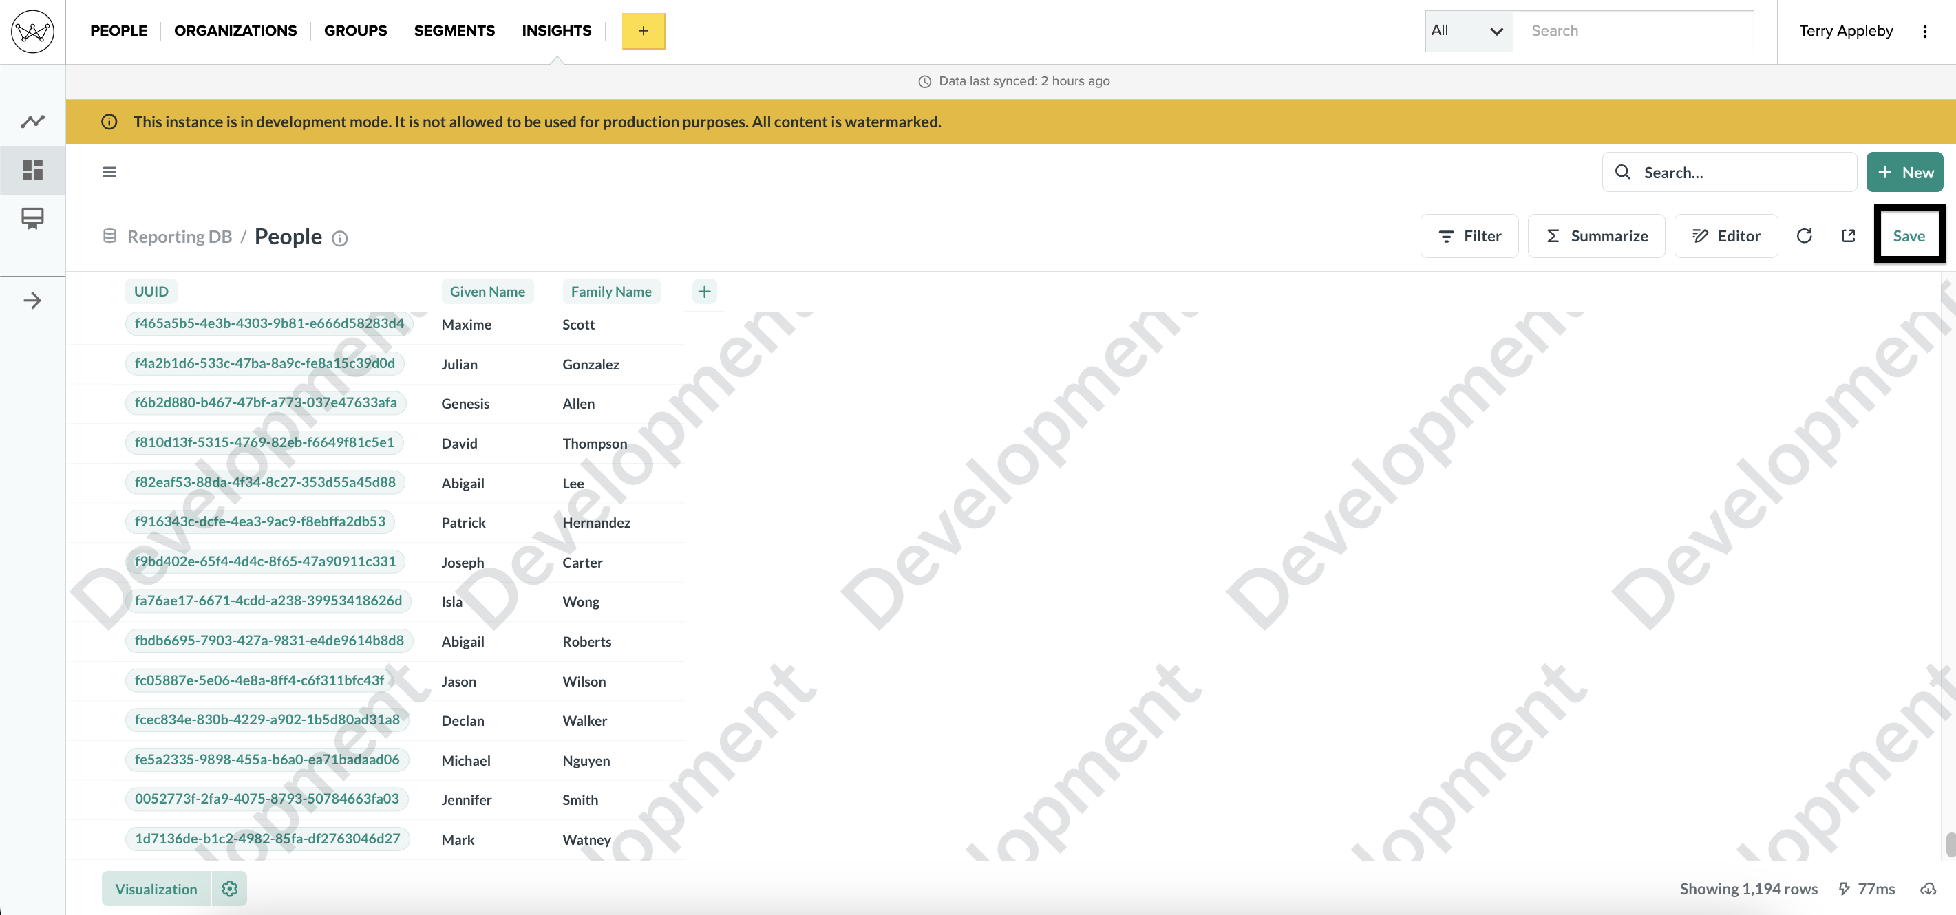The height and width of the screenshot is (915, 1956).
Task: Open UUID f4a2b1d6-533c-47ba-8a9c-fe8a15c39d0d
Action: tap(265, 363)
